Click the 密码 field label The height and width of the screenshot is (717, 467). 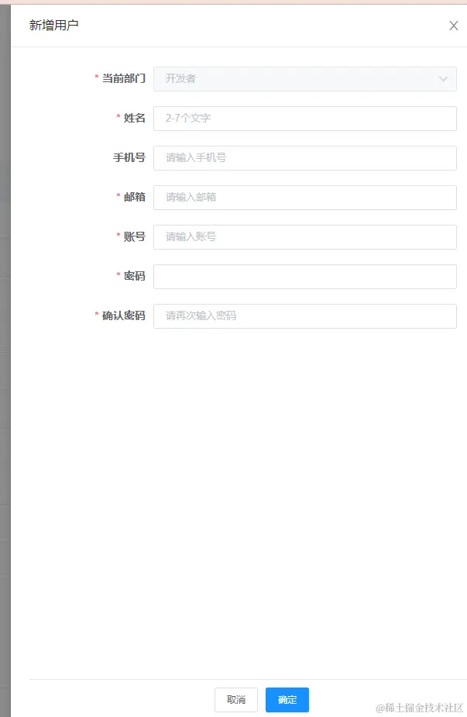coord(134,276)
